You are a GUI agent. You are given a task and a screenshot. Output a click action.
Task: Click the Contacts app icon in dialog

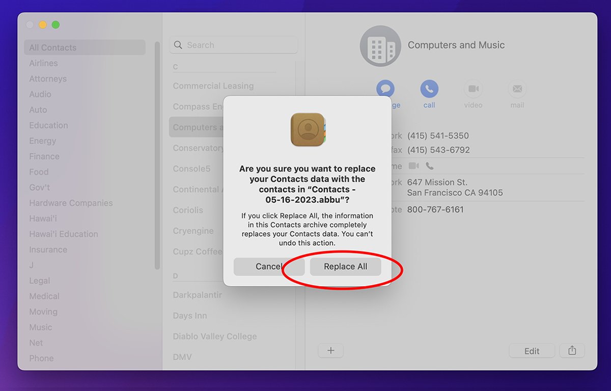308,129
